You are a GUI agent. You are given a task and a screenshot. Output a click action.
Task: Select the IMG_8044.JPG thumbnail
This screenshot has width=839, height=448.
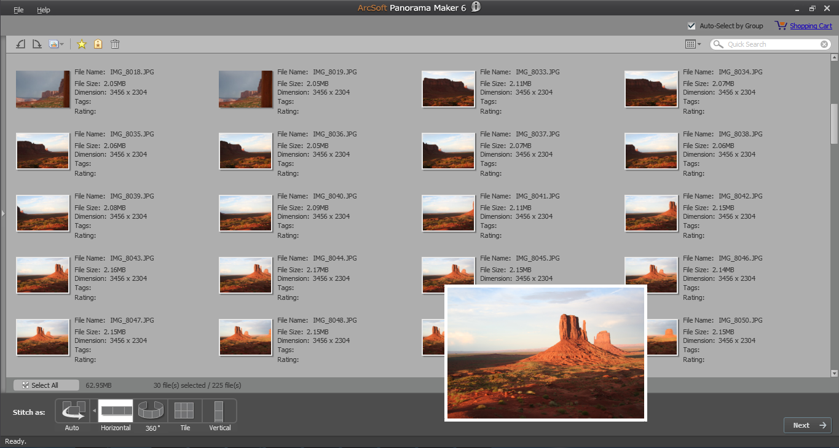tap(246, 275)
